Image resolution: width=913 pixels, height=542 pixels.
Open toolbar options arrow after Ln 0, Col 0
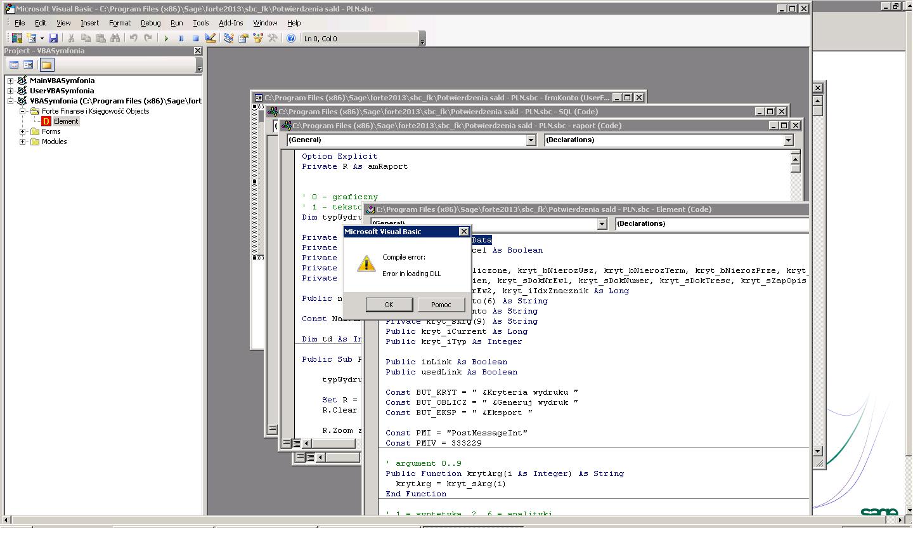[x=422, y=39]
